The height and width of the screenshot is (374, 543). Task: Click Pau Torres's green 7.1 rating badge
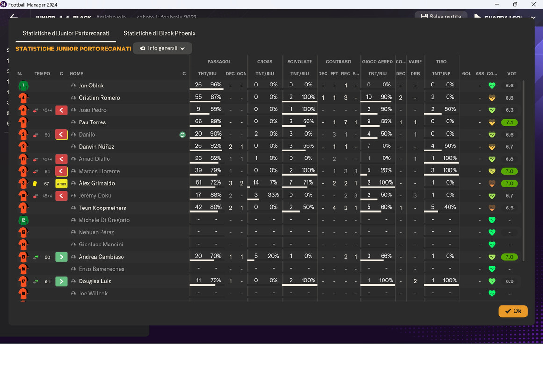[x=509, y=122]
